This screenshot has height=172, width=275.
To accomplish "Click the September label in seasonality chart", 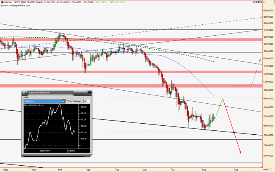I will (45, 150).
